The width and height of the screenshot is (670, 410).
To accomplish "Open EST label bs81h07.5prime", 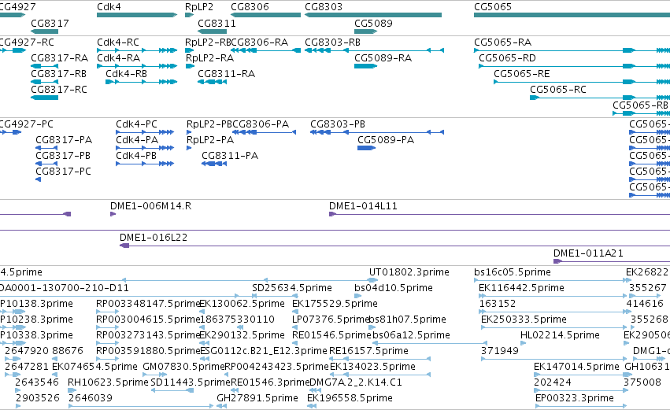I will 408,320.
